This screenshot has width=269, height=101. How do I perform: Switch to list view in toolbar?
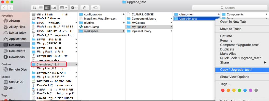click(41, 8)
